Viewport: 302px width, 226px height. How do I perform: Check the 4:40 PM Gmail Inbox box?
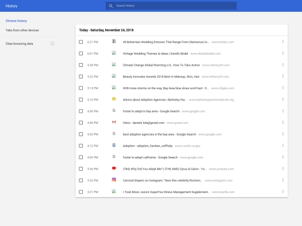pyautogui.click(x=81, y=123)
